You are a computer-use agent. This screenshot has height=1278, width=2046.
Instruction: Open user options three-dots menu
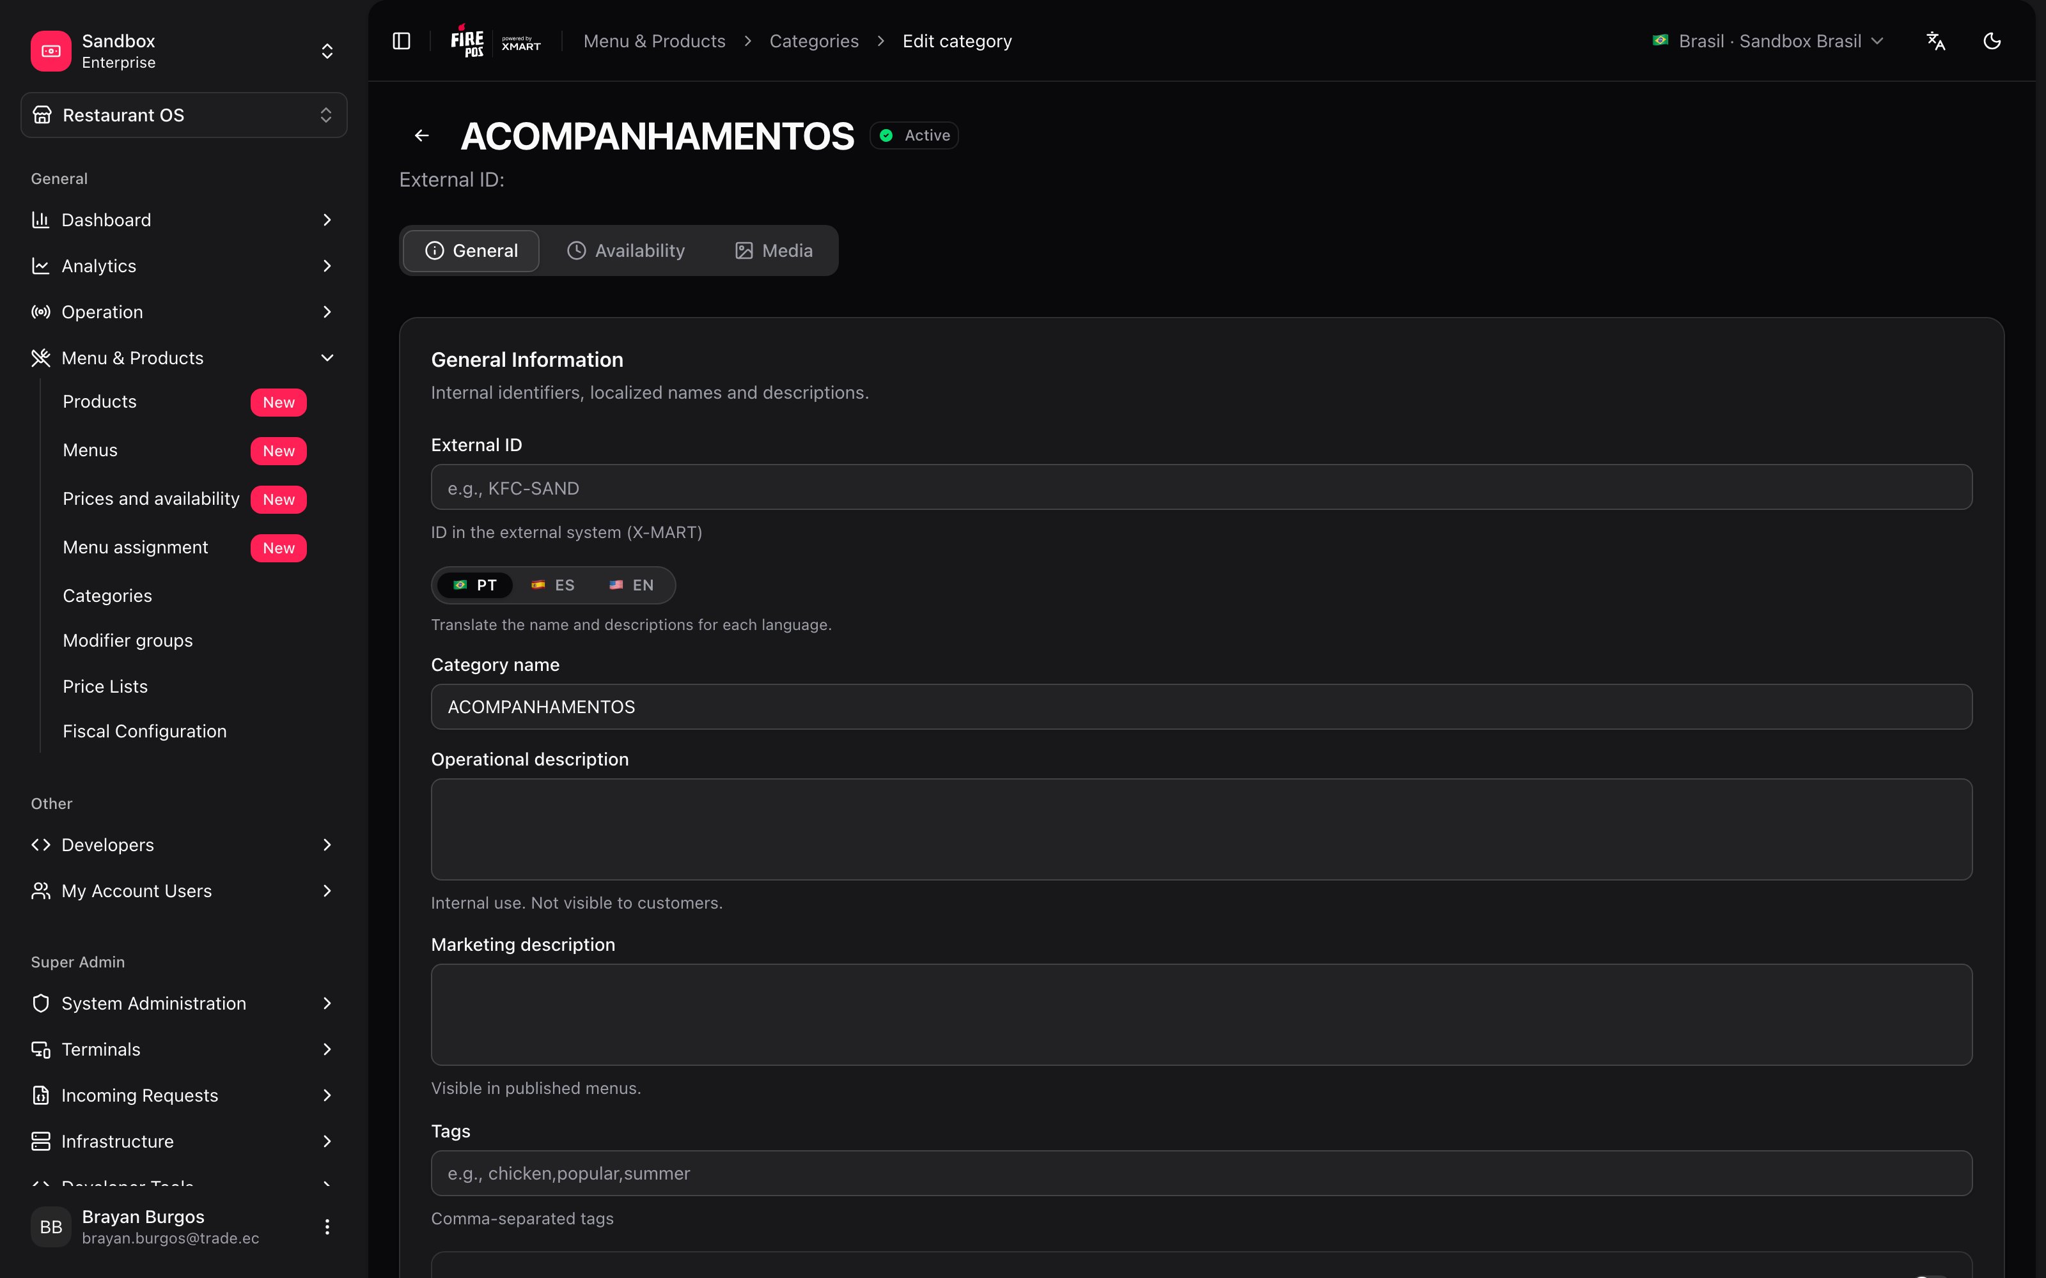[x=327, y=1226]
